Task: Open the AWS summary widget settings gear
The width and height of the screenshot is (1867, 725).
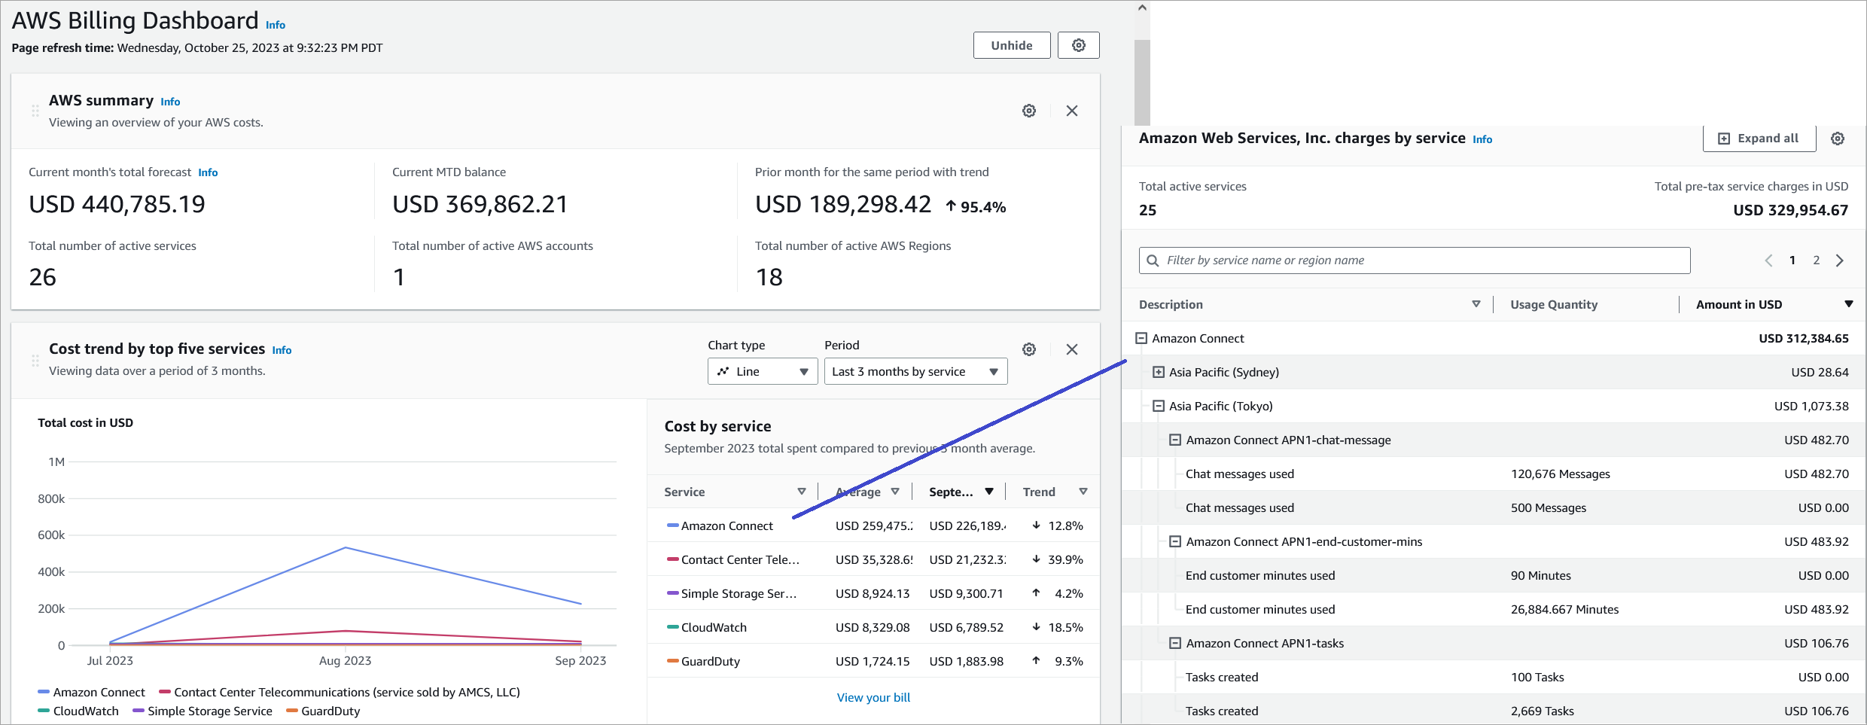Action: tap(1029, 110)
